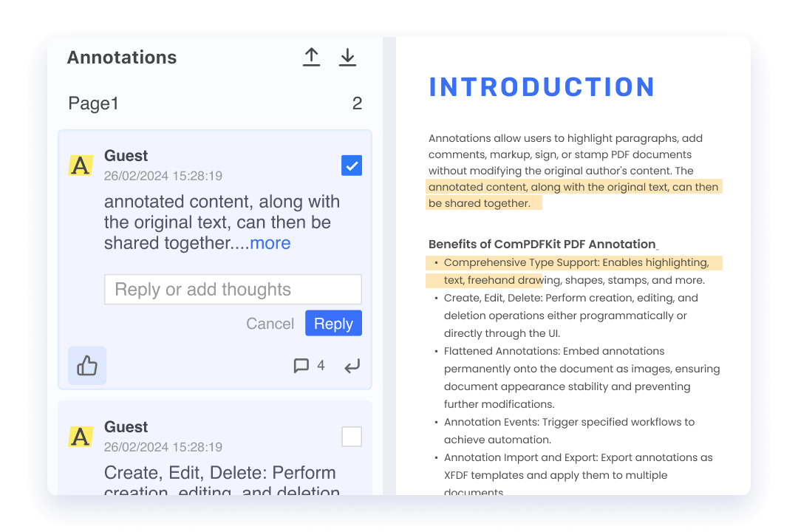Image resolution: width=798 pixels, height=532 pixels.
Task: Cancel the reply
Action: coord(270,324)
